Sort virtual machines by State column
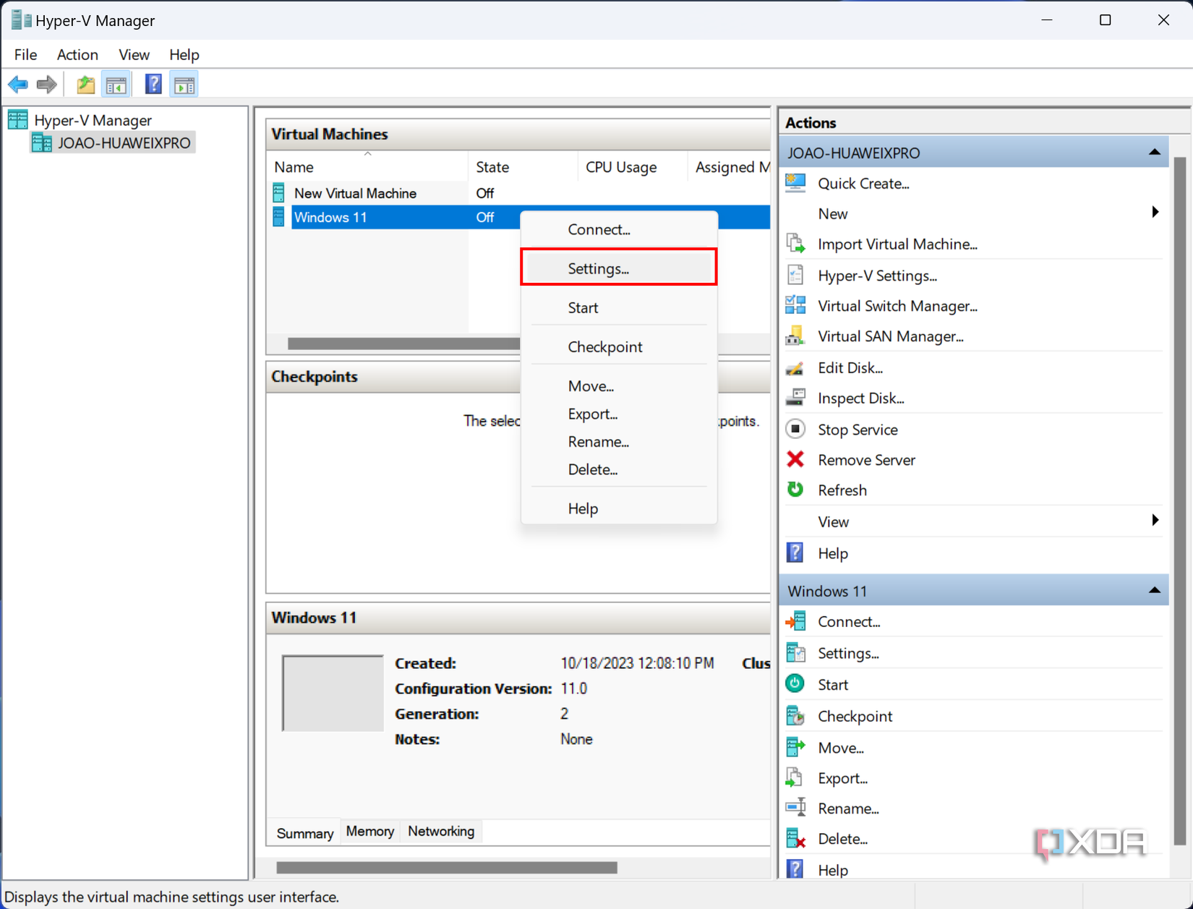Image resolution: width=1193 pixels, height=909 pixels. [x=523, y=166]
